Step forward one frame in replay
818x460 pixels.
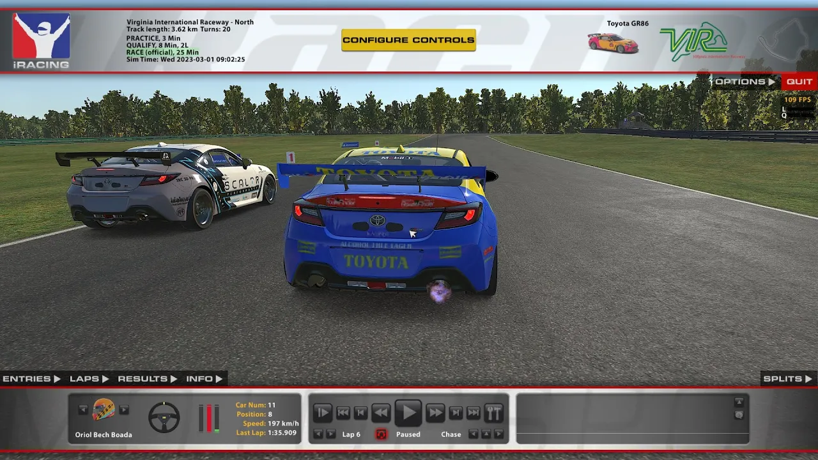(456, 413)
